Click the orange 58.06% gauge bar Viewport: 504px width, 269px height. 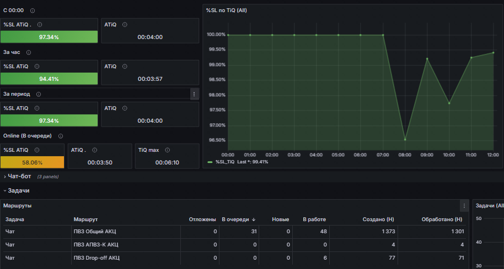32,162
